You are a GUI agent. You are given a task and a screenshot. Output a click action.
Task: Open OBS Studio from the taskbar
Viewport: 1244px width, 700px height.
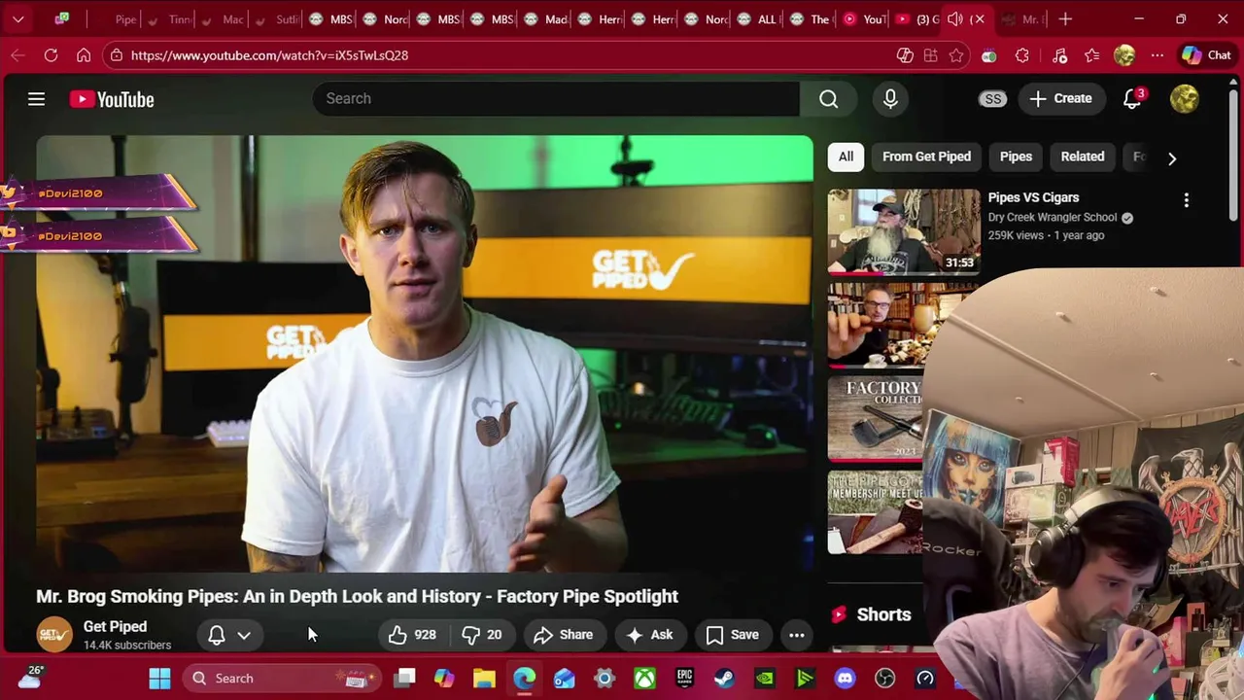click(884, 678)
